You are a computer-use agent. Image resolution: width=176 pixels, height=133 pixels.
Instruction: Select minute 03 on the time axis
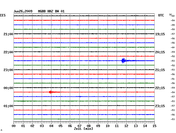pyautogui.click(x=42, y=126)
